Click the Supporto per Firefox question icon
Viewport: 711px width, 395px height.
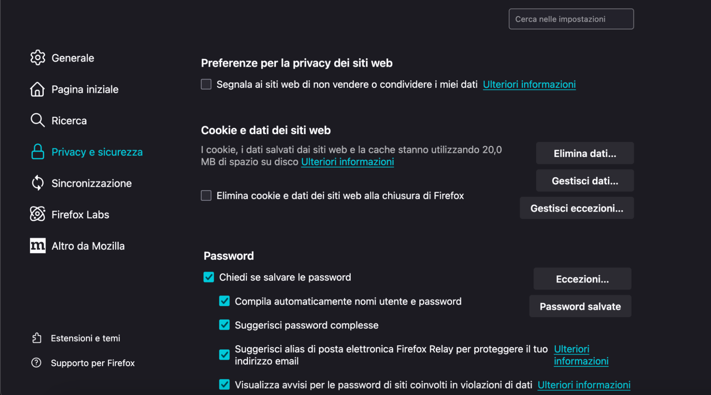[x=36, y=363]
